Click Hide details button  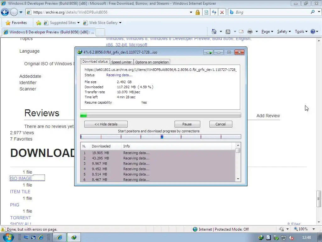(106, 124)
